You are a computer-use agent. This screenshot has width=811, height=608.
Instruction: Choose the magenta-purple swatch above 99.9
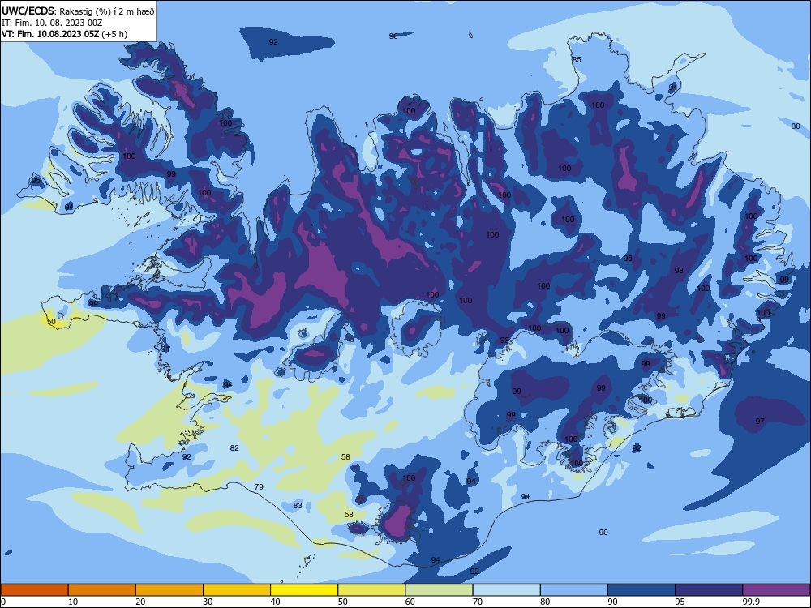tap(776, 590)
